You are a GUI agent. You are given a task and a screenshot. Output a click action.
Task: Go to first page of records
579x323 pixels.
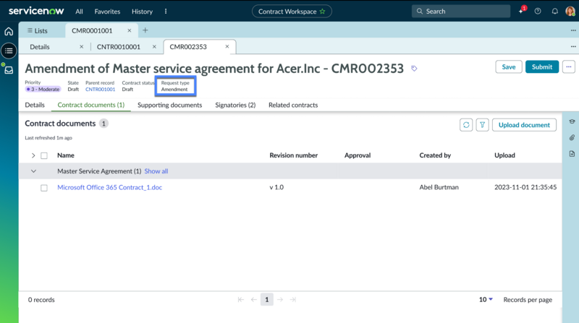(x=241, y=299)
